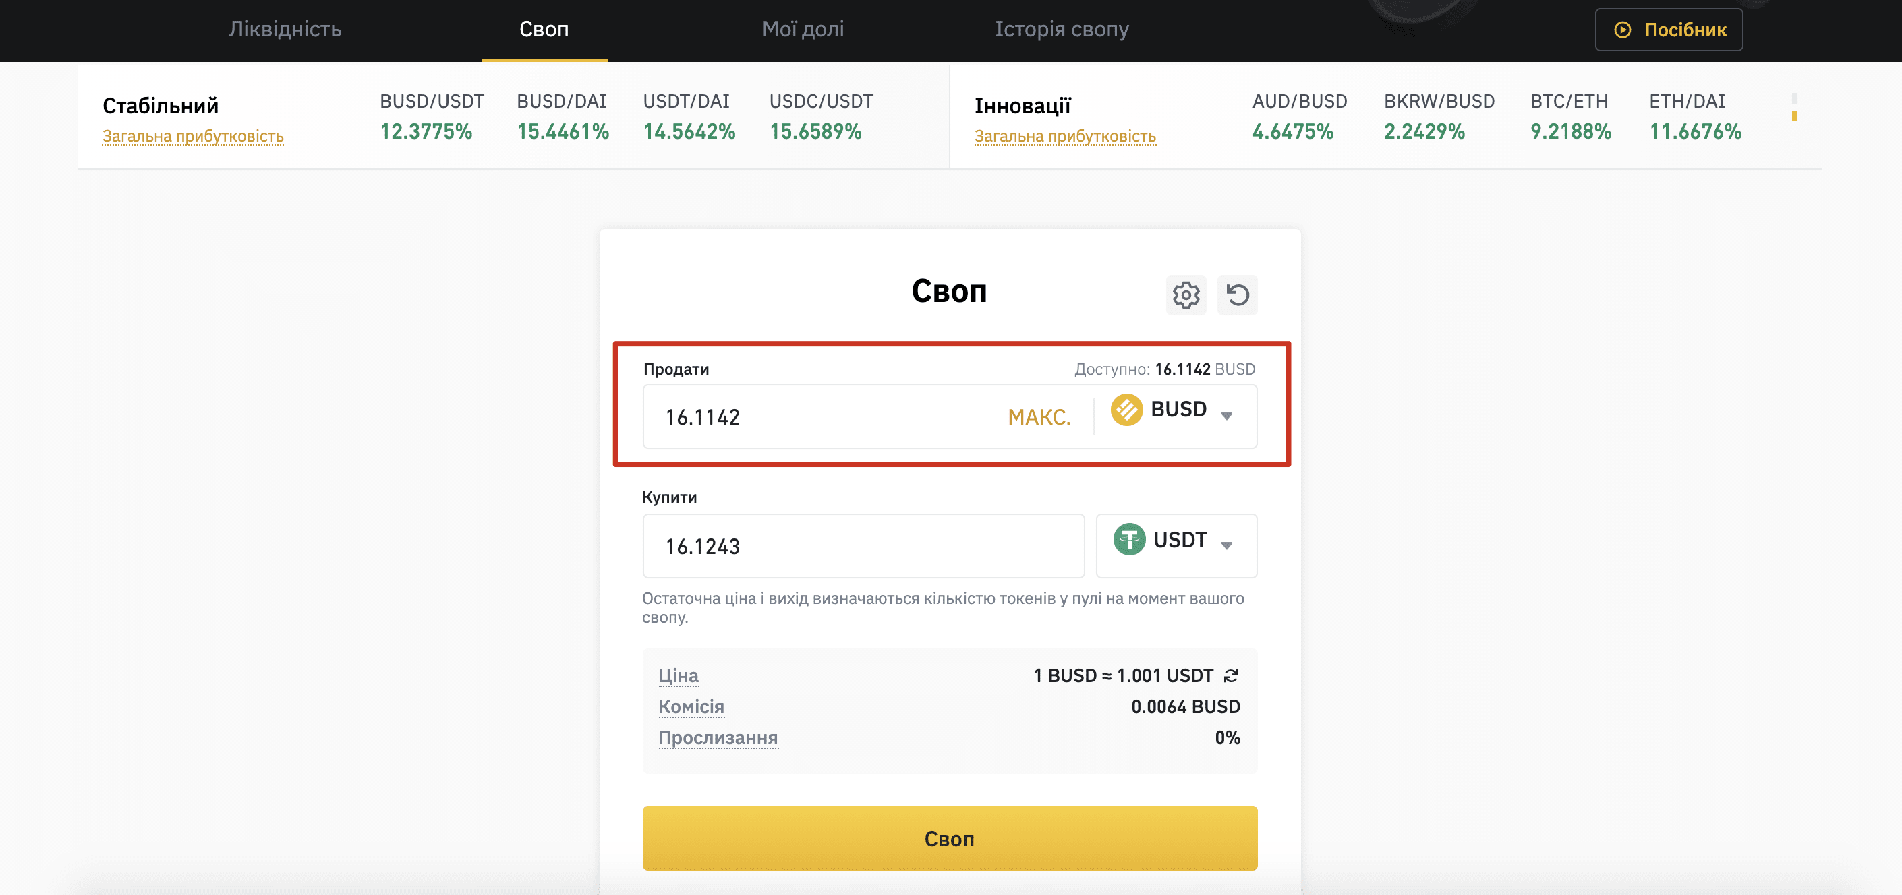
Task: Select the AUD/BUSD pool
Action: (x=1300, y=102)
